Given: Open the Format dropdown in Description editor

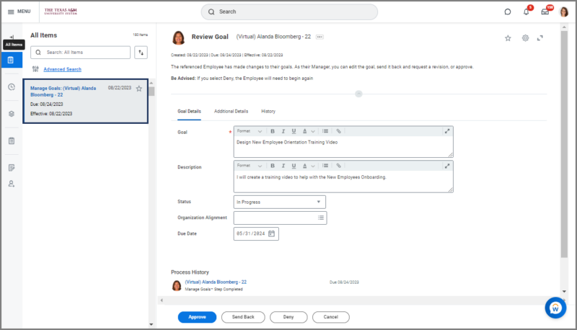Looking at the screenshot, I should click(250, 166).
